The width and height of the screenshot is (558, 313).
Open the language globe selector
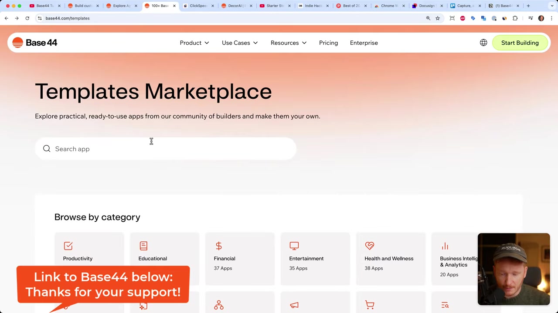click(483, 43)
